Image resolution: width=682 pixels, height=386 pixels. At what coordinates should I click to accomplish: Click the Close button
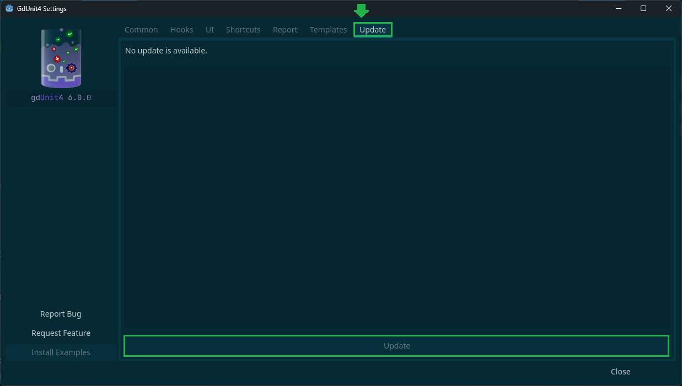click(620, 371)
